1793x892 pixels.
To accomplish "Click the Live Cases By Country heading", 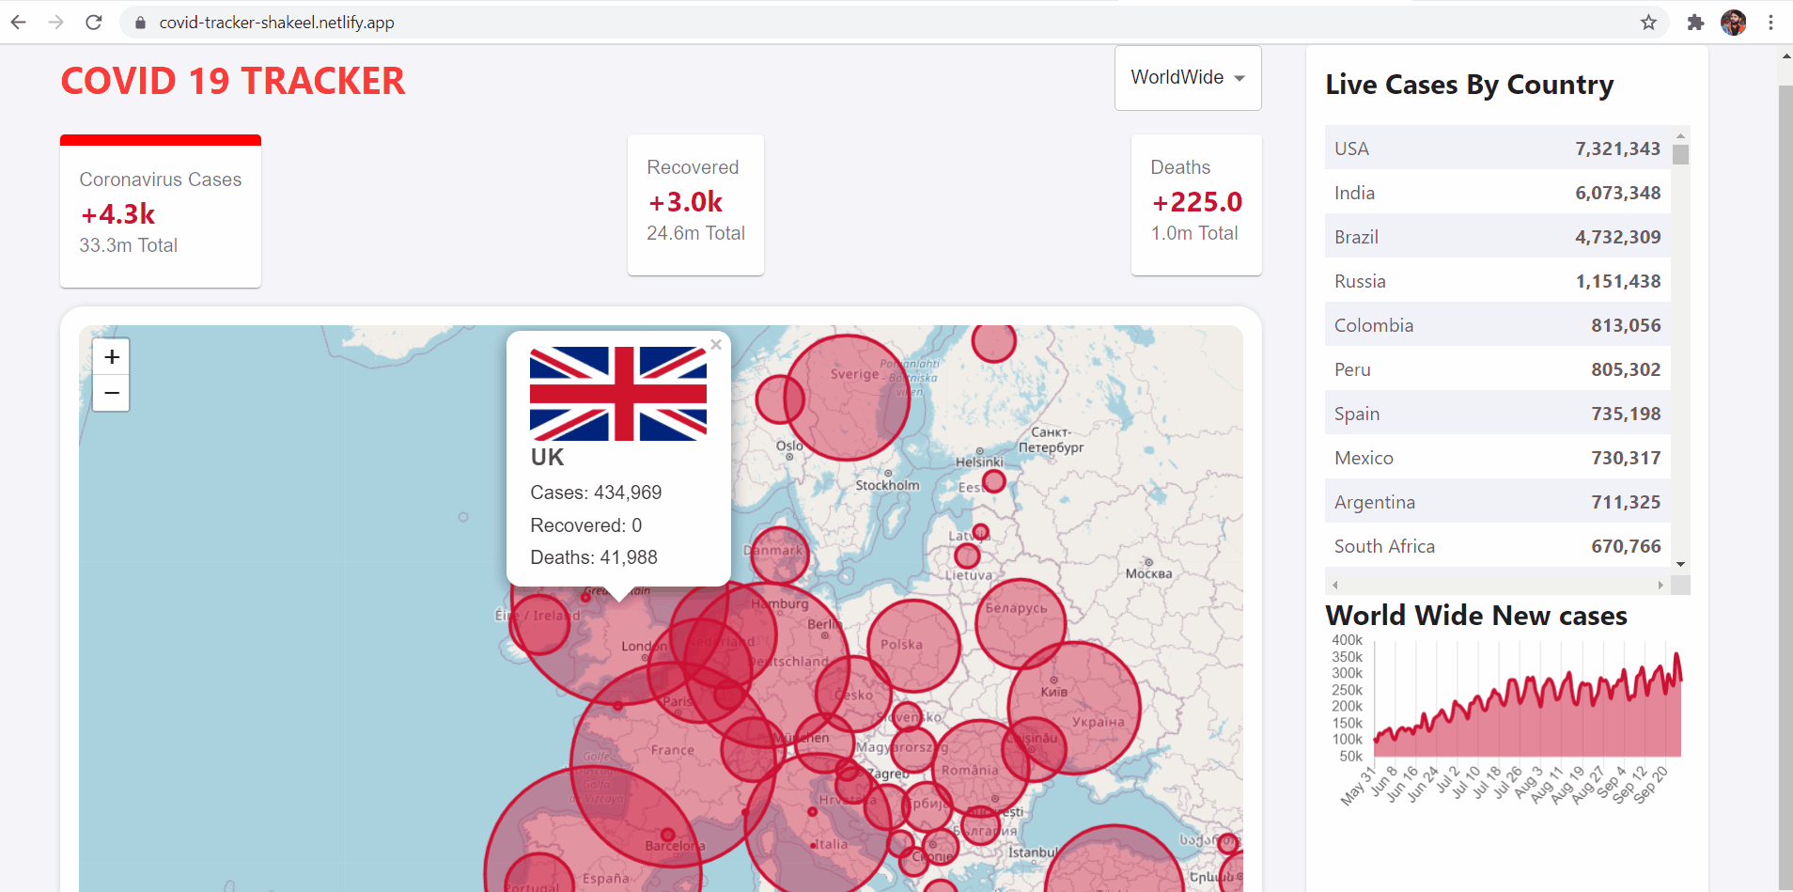I will pos(1470,85).
